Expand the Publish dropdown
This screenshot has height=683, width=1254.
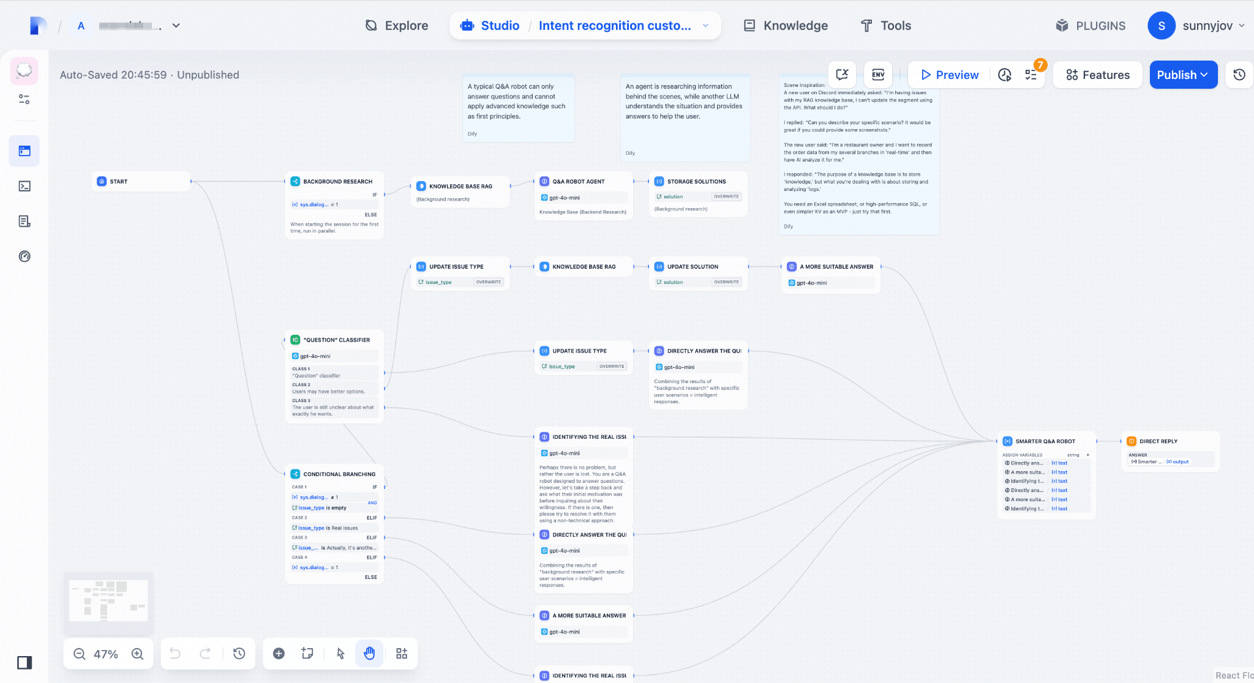1183,75
